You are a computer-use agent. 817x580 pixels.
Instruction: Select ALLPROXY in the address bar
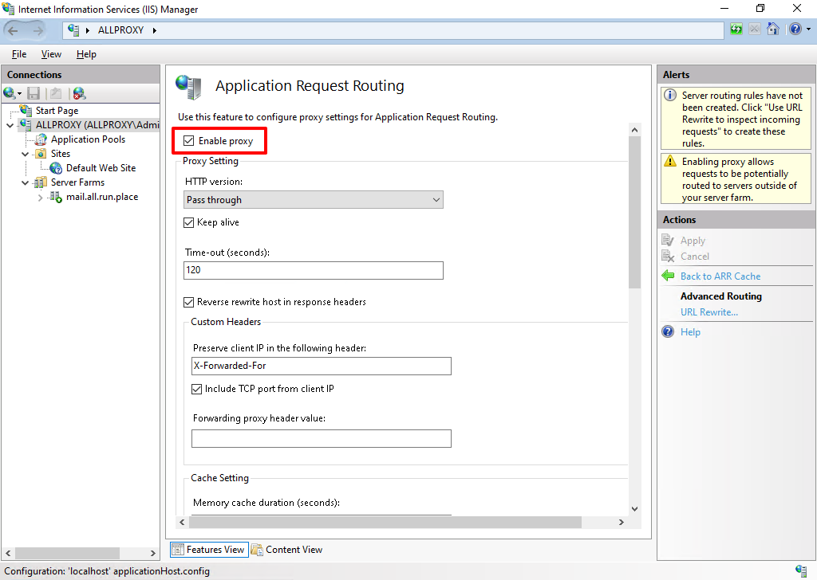(120, 30)
